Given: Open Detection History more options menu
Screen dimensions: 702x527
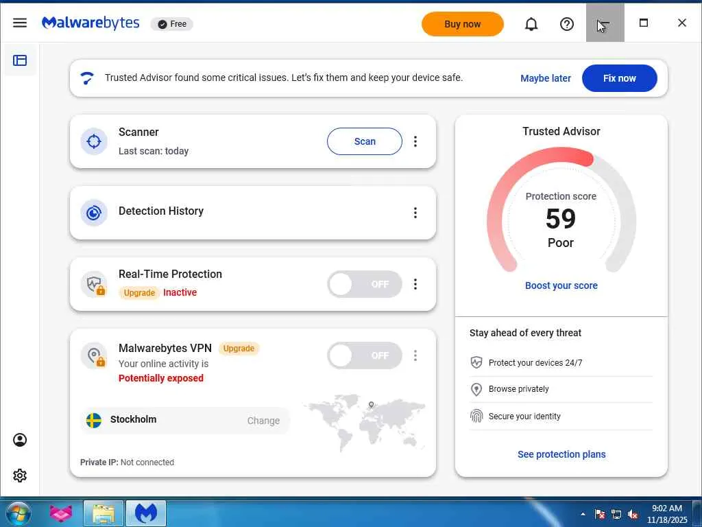Looking at the screenshot, I should pos(415,213).
